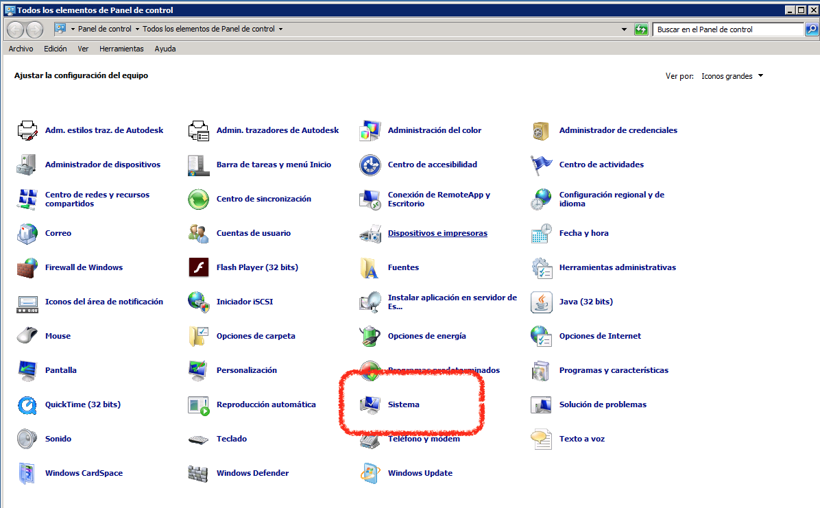820x508 pixels.
Task: Expand arrow after 'Todos los elementos' breadcrumb
Action: pyautogui.click(x=281, y=29)
